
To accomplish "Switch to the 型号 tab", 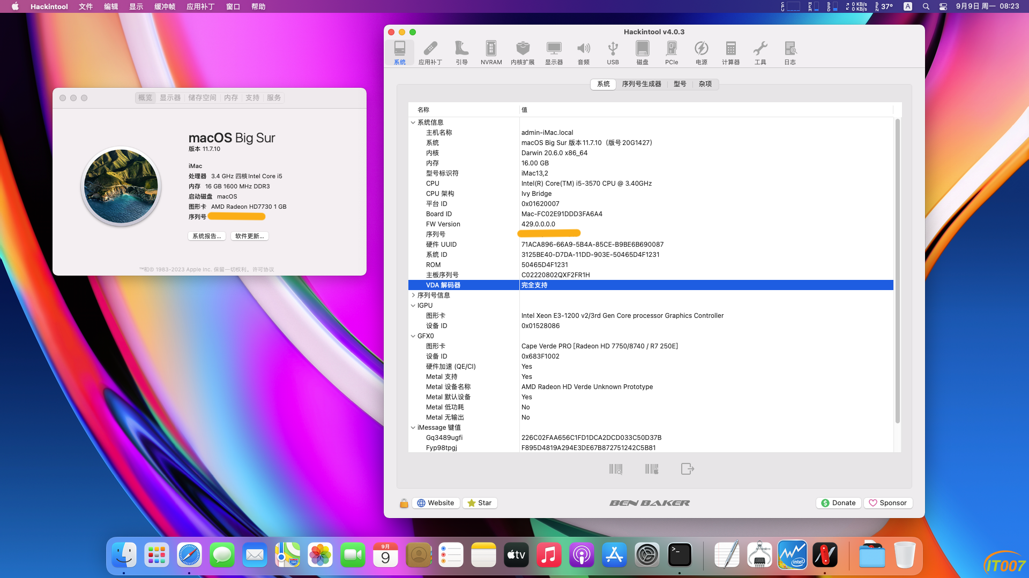I will tap(680, 84).
